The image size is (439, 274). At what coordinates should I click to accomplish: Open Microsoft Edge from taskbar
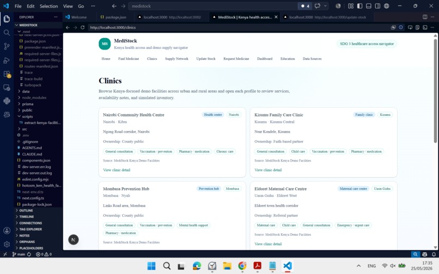(197, 266)
